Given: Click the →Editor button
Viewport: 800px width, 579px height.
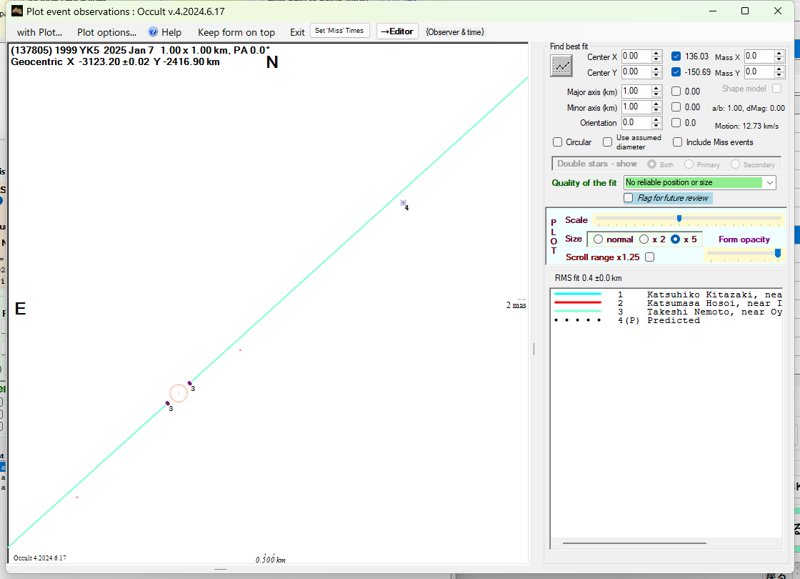Looking at the screenshot, I should click(x=397, y=31).
